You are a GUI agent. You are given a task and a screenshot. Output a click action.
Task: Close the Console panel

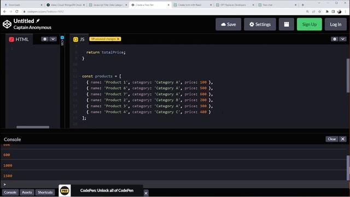pos(343,139)
